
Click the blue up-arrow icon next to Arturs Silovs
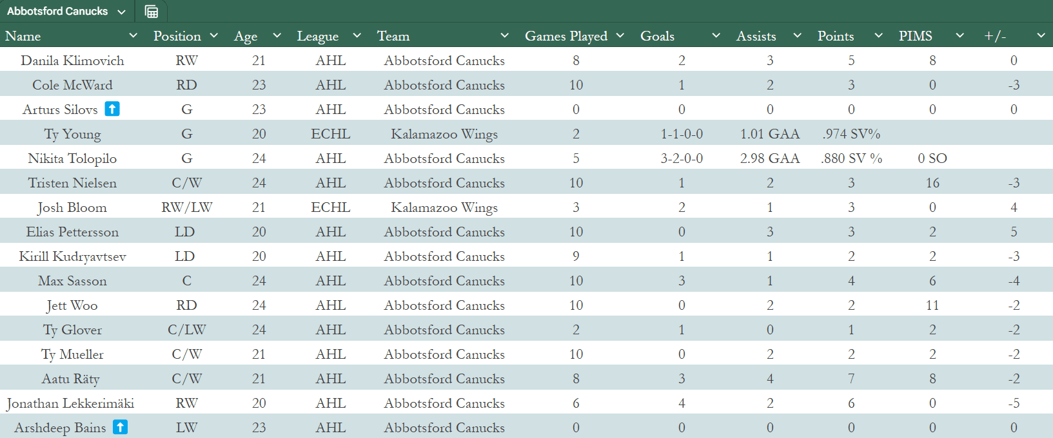point(112,109)
